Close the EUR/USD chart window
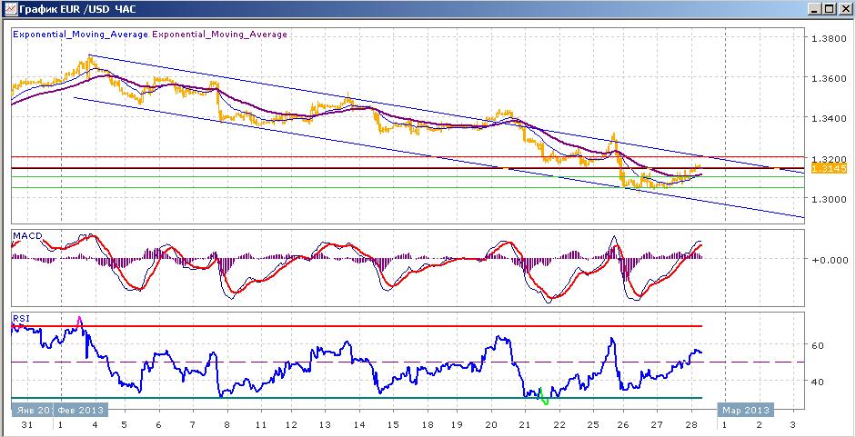 [844, 9]
